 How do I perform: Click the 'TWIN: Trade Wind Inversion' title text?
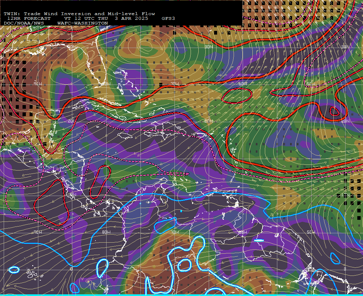[47, 14]
